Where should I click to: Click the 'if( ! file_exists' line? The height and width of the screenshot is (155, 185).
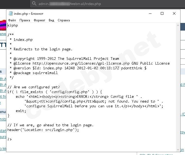click(55, 92)
